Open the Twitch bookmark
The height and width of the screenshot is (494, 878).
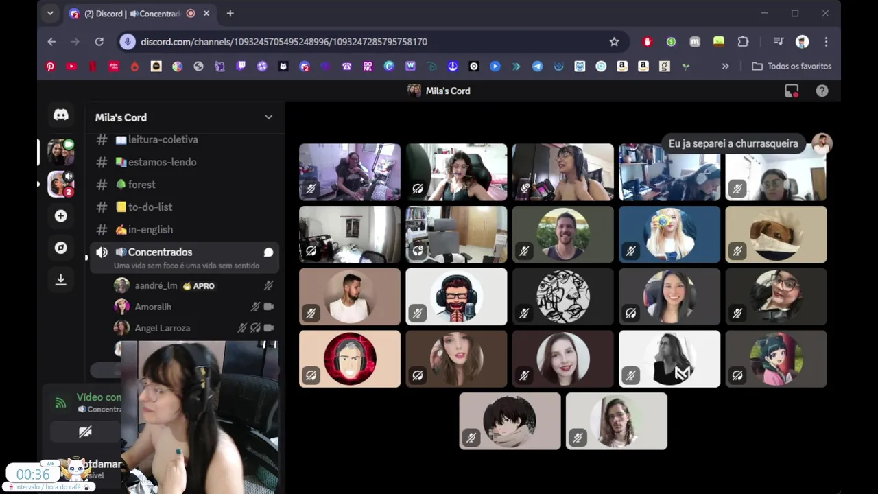[241, 67]
